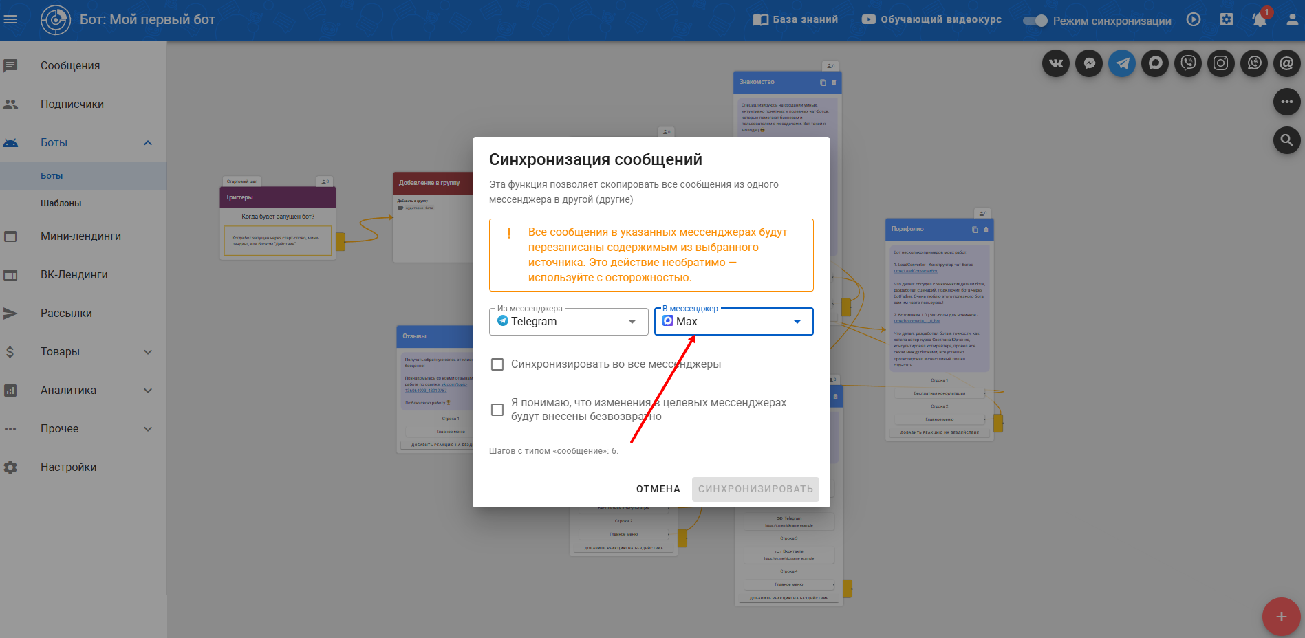
Task: Select the WhatsApp messenger icon
Action: 1254,64
